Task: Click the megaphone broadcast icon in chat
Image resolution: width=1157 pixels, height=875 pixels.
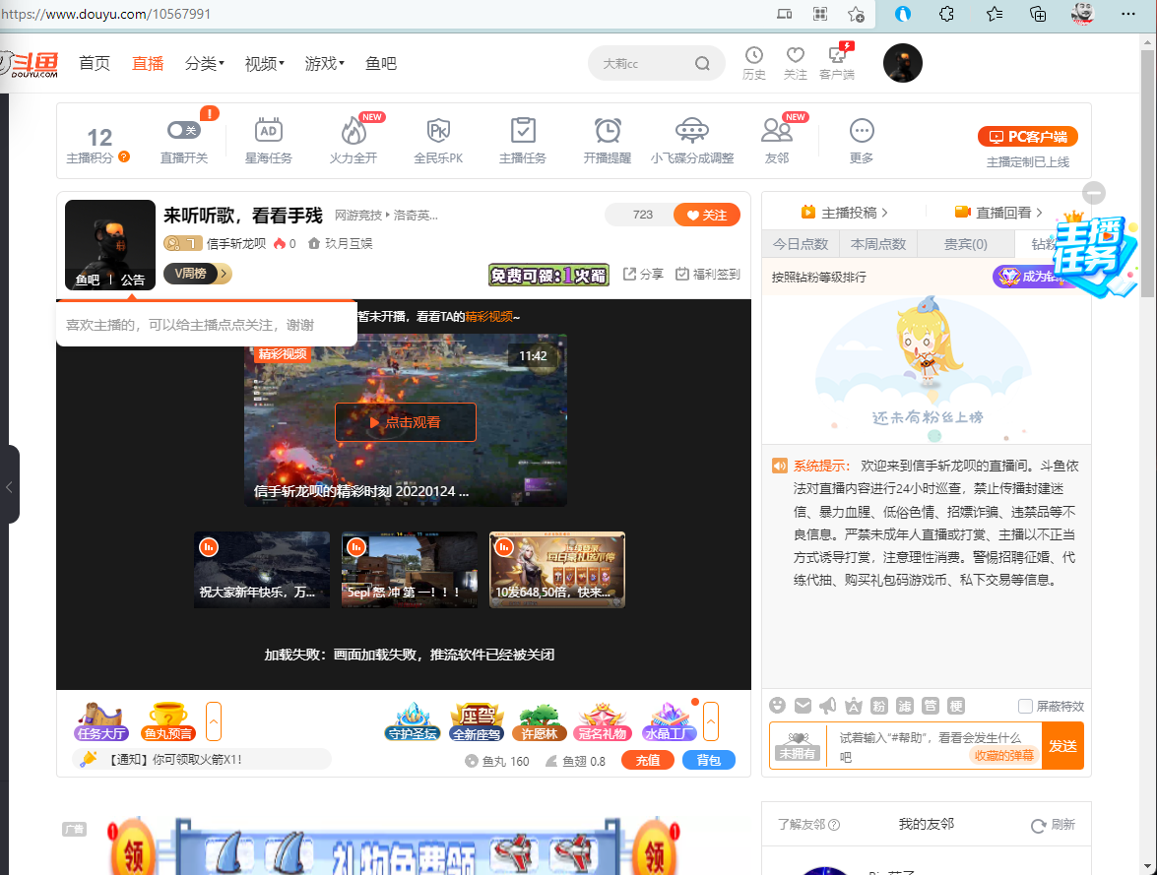Action: pos(828,706)
